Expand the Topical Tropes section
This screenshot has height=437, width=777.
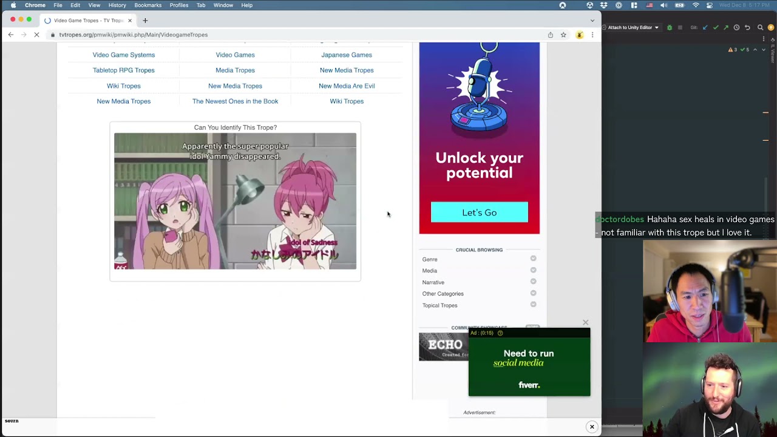tap(533, 305)
